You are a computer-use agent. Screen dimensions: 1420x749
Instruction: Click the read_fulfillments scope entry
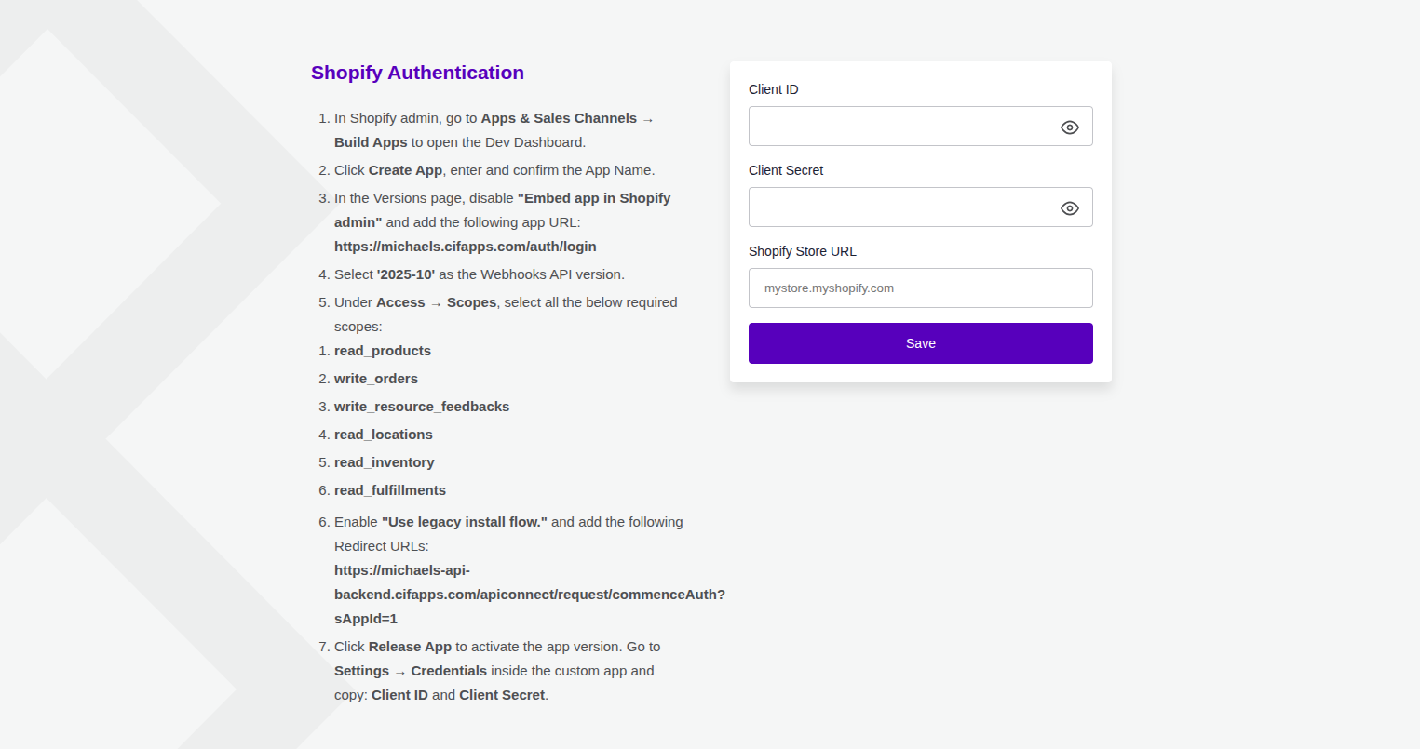click(390, 490)
